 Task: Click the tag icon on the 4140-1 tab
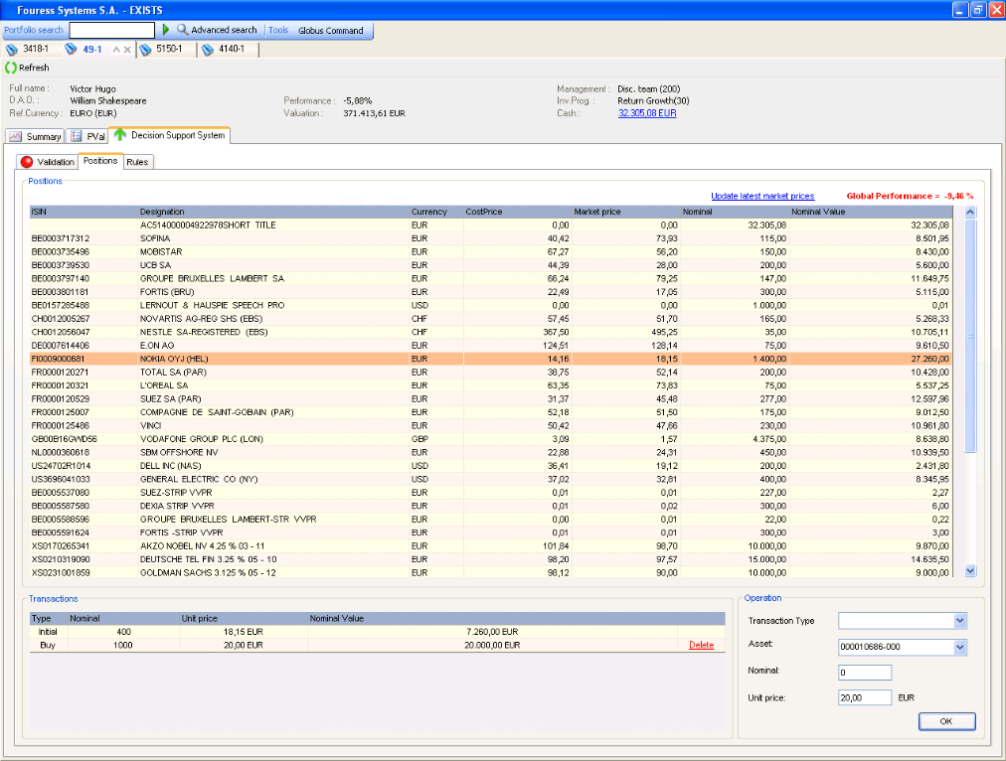coord(208,50)
